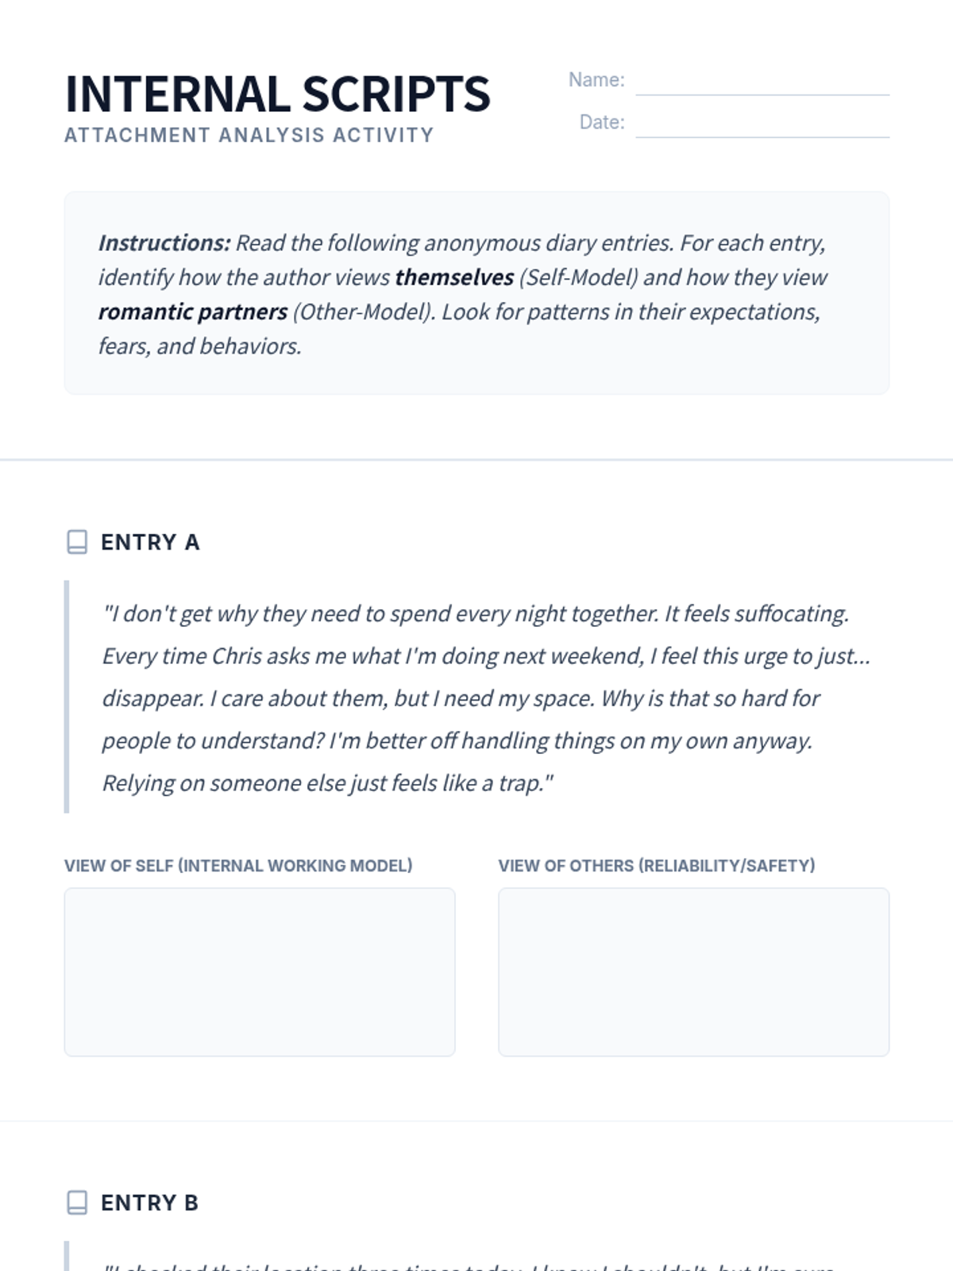Click the Name: label

point(596,80)
